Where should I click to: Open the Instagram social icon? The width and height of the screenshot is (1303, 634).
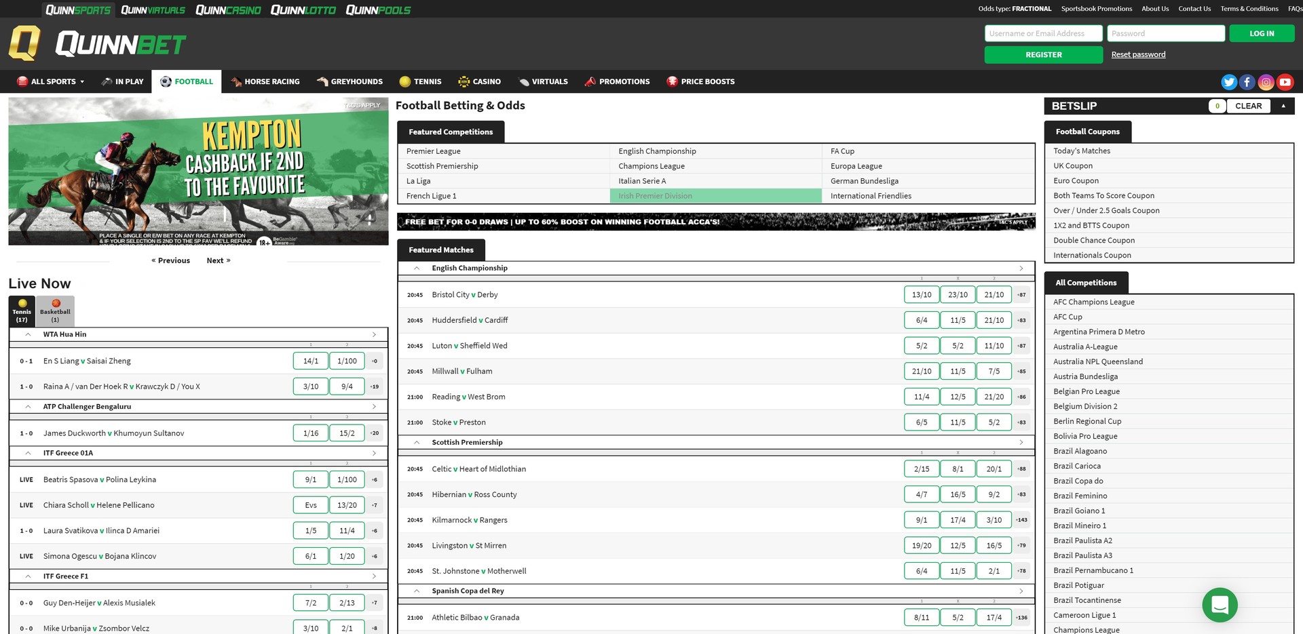(1266, 82)
